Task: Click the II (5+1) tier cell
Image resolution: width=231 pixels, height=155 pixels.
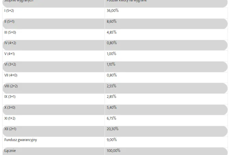Action: pos(10,22)
